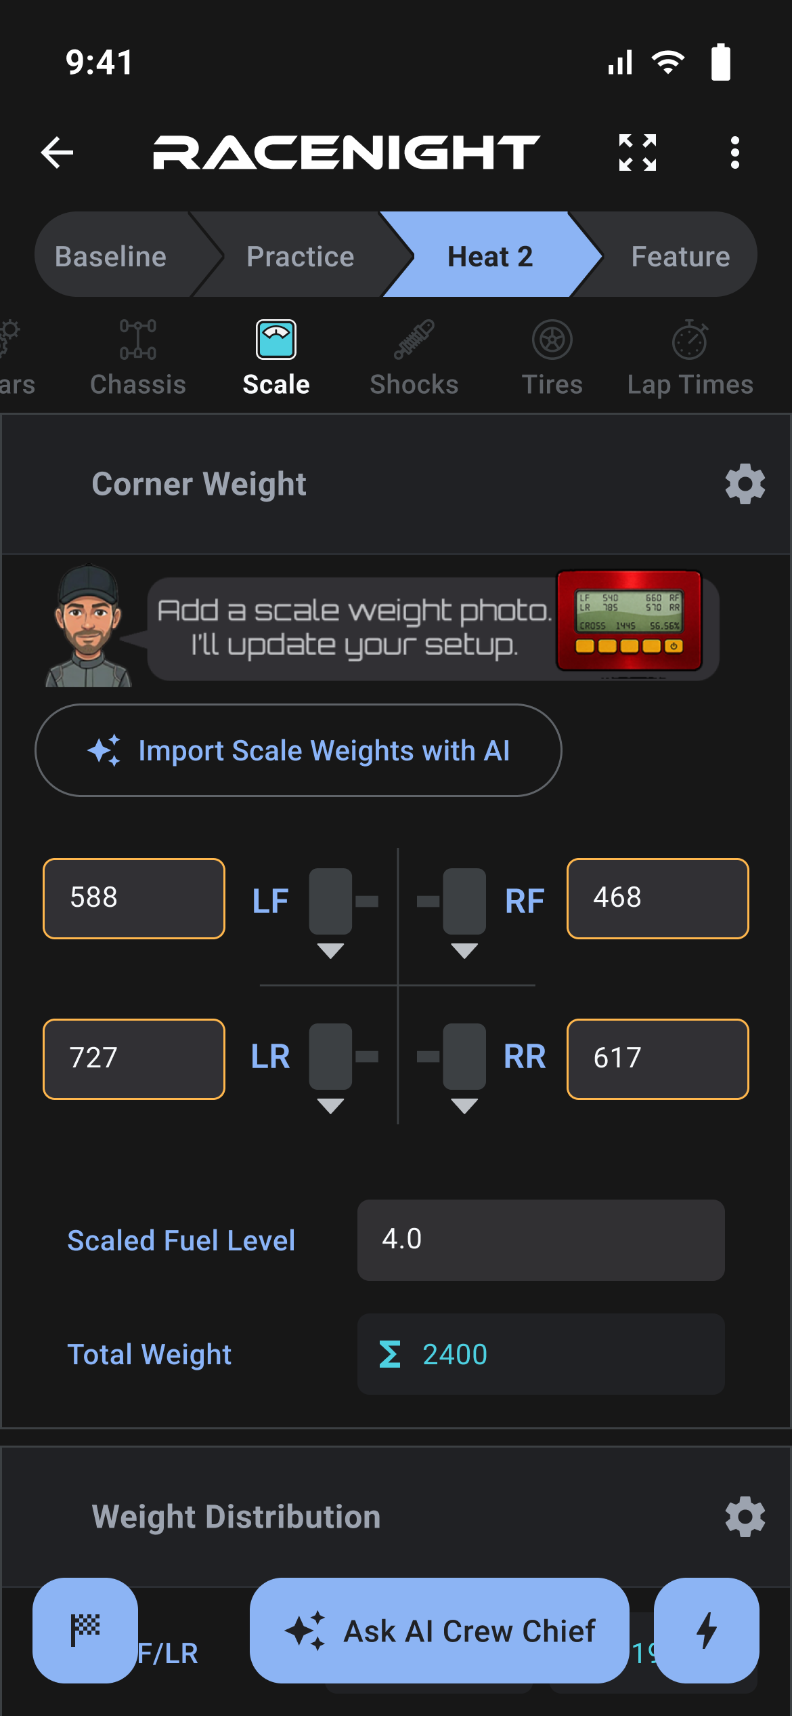792x1716 pixels.
Task: Tap the lightning bolt quick action
Action: click(706, 1630)
